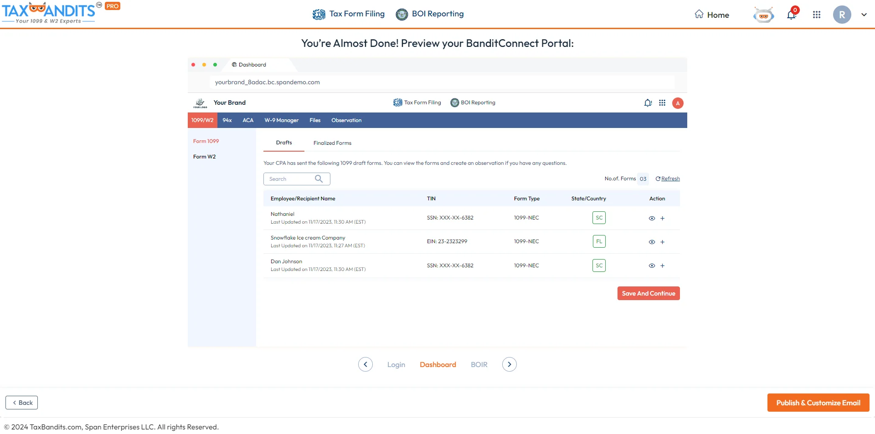
Task: Select the 94x tab
Action: click(227, 120)
